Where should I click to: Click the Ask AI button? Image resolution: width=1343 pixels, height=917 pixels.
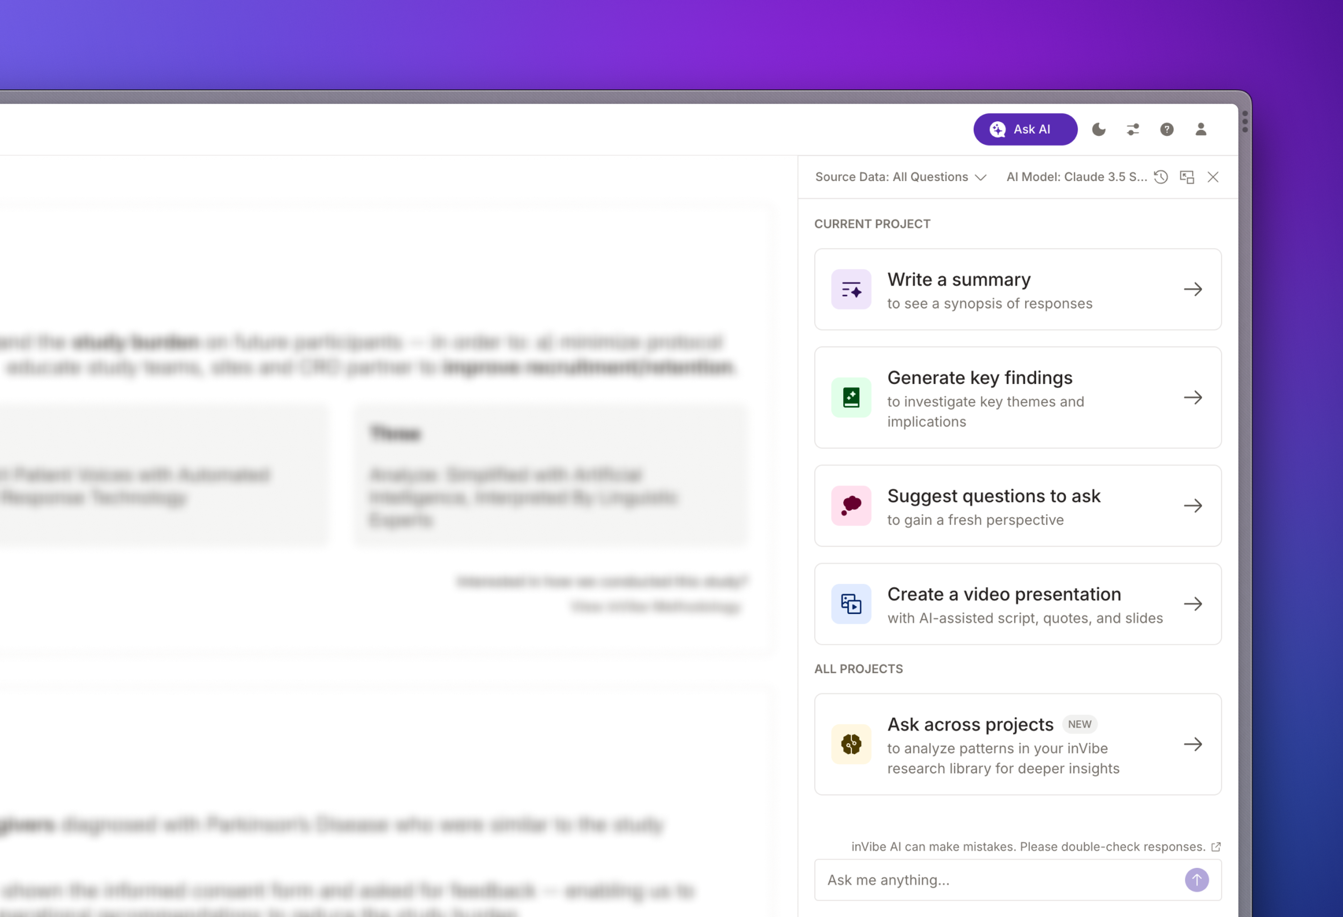[x=1025, y=129]
